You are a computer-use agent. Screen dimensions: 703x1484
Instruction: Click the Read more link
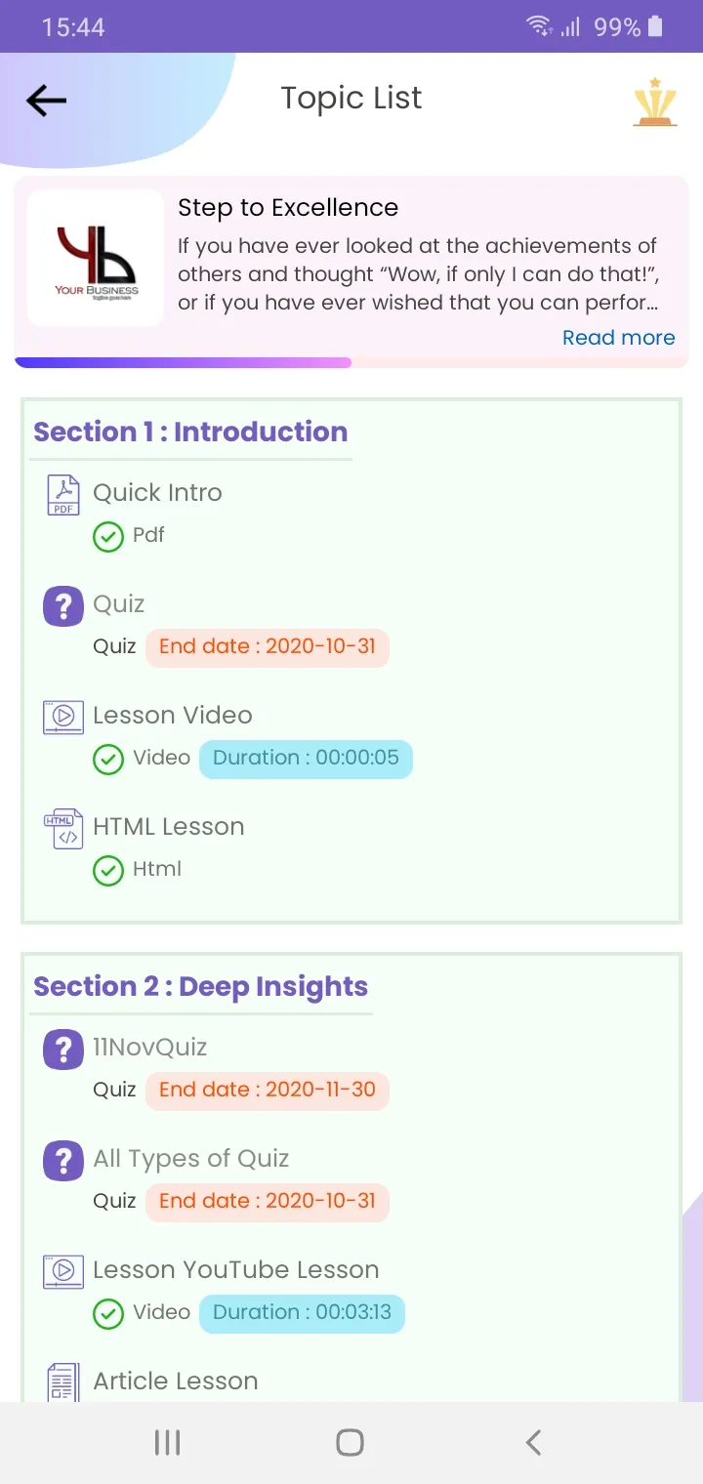(618, 338)
